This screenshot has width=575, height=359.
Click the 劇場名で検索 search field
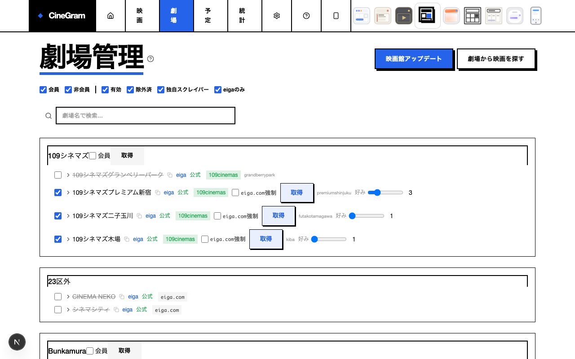click(x=145, y=115)
